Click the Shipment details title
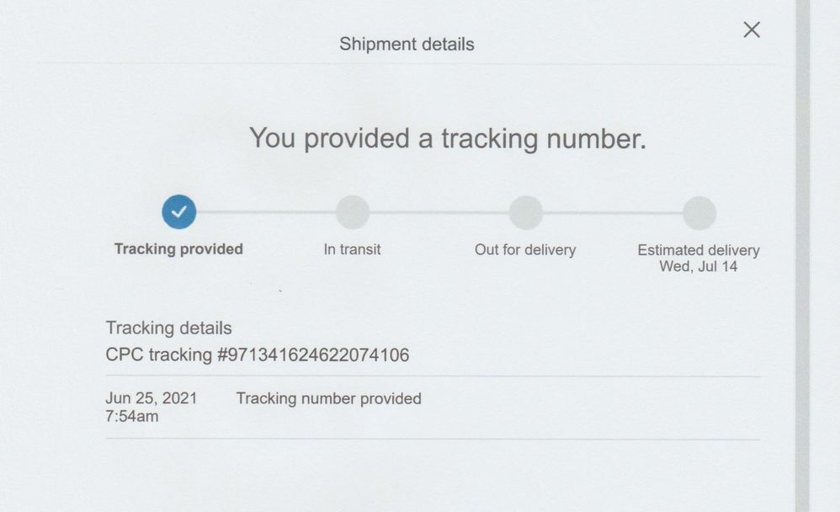This screenshot has width=840, height=512. pos(407,44)
